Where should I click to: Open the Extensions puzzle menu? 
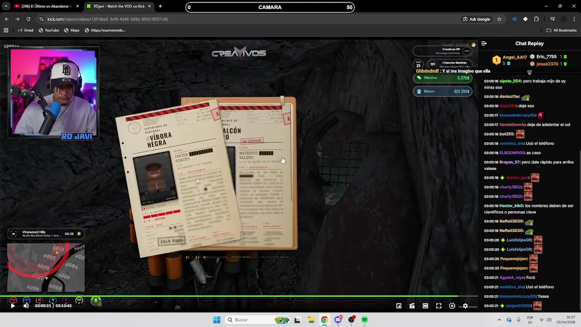pyautogui.click(x=537, y=19)
